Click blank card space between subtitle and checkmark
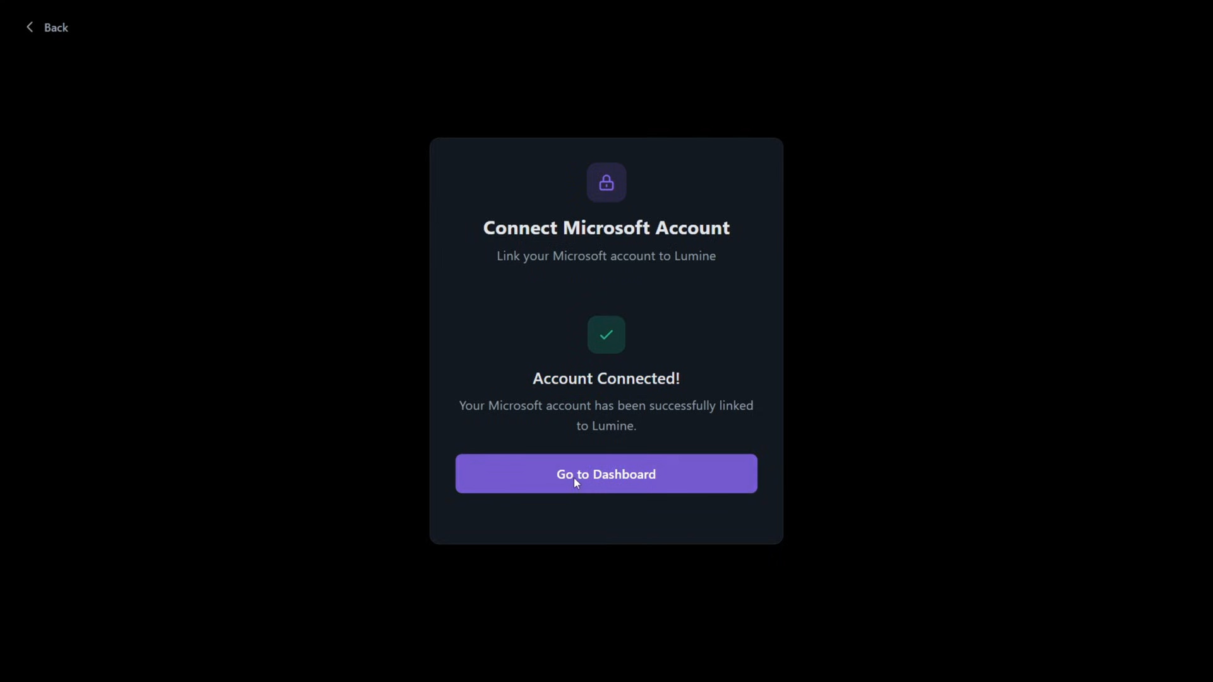 click(606, 290)
